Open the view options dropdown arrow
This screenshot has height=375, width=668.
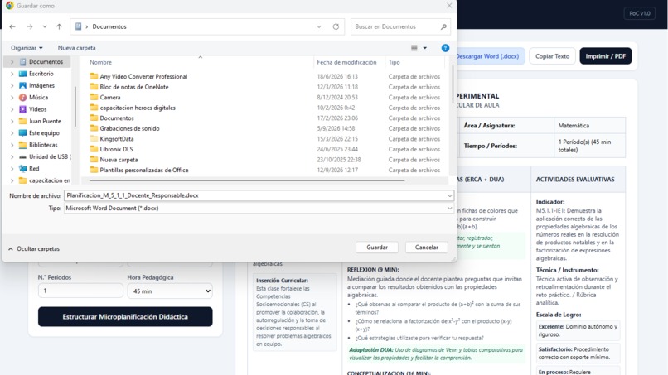(424, 48)
